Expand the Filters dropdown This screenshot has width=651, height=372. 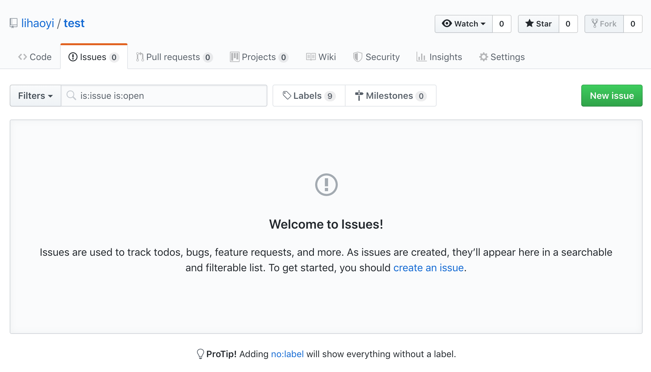(35, 95)
